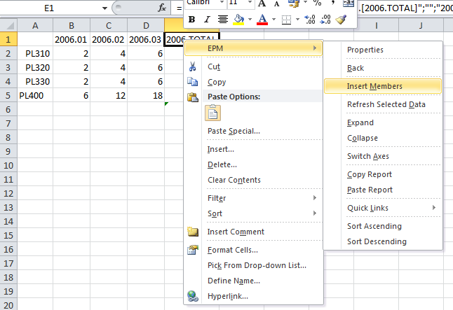
Task: Click the scissors Cut icon
Action: [192, 66]
